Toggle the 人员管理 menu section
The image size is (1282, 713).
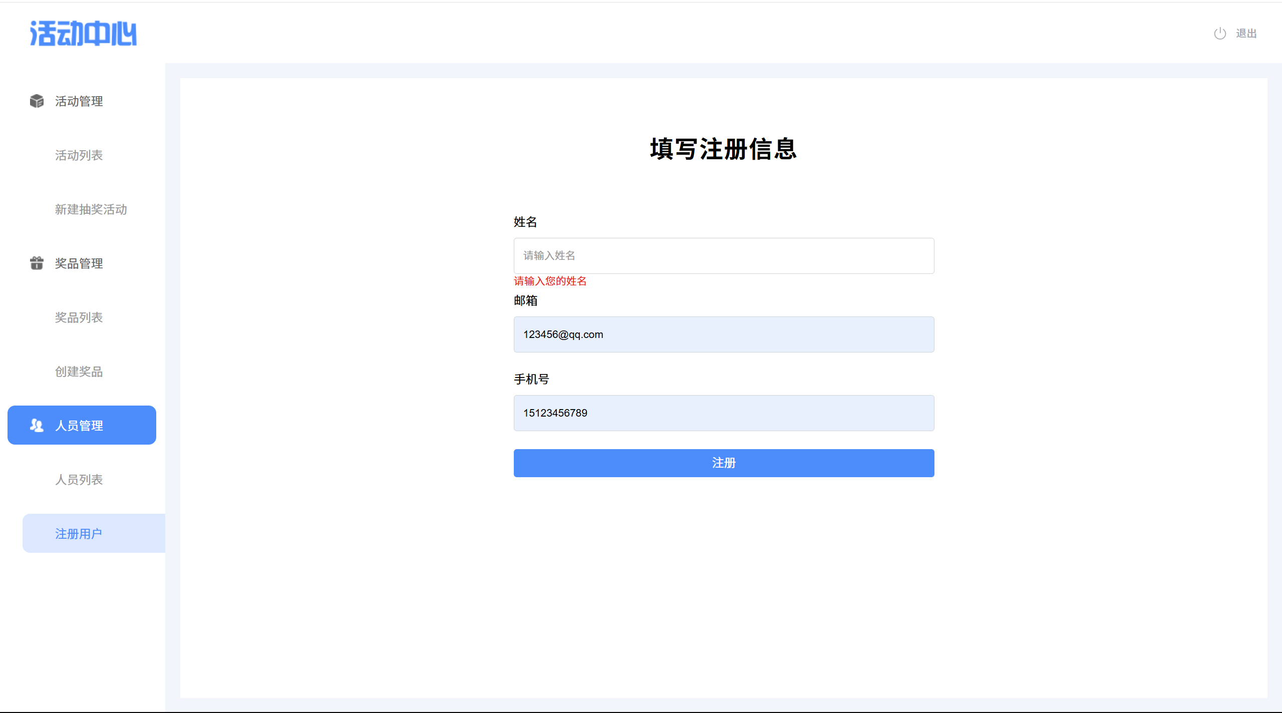(79, 426)
